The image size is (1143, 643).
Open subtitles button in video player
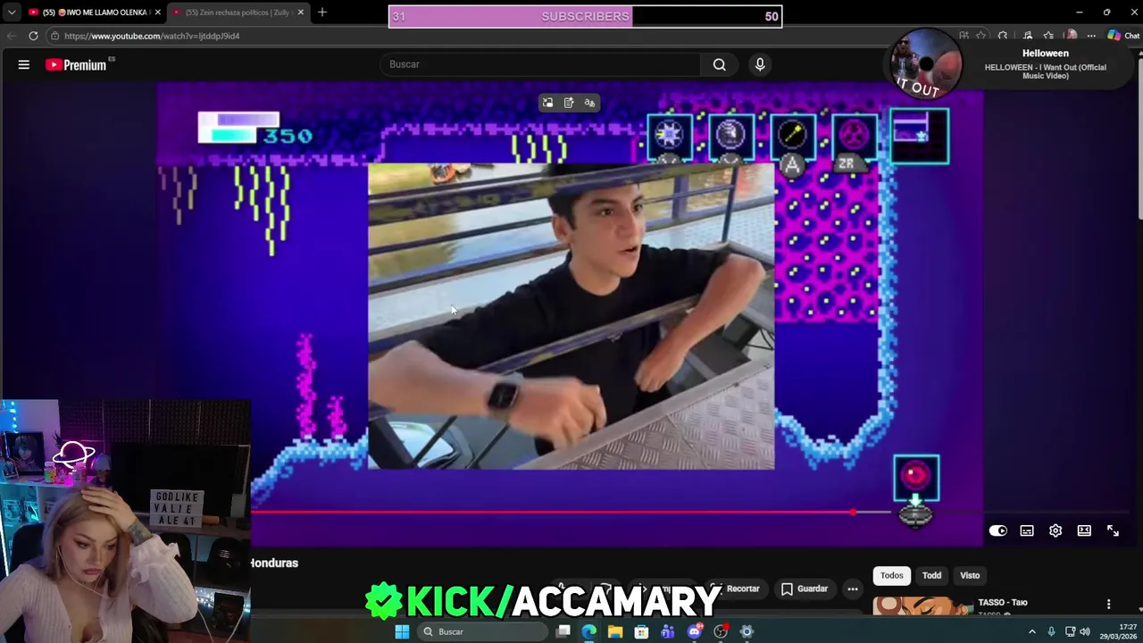tap(1027, 530)
